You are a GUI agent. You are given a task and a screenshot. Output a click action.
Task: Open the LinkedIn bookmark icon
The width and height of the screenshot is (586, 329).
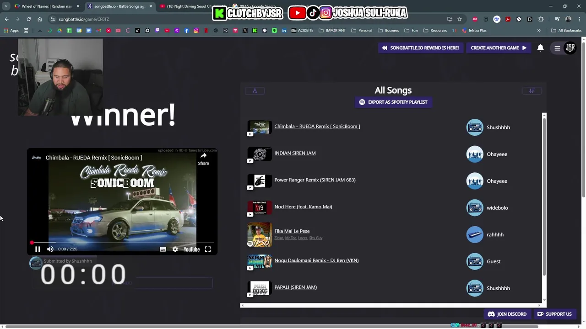[284, 30]
